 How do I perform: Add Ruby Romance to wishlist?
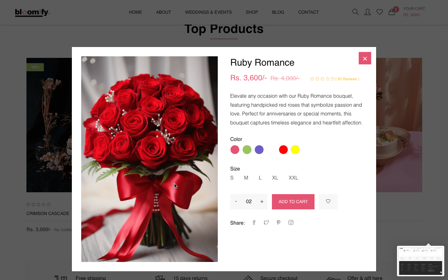(x=328, y=202)
